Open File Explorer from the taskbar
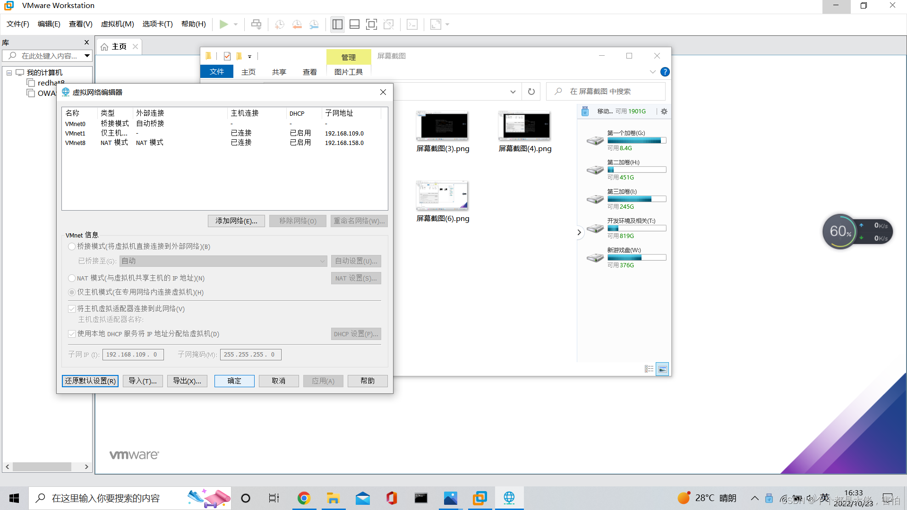 (333, 498)
